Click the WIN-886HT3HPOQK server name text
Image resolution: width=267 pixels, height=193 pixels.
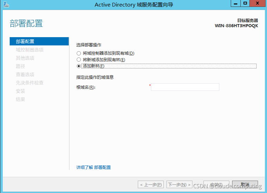coord(236,26)
